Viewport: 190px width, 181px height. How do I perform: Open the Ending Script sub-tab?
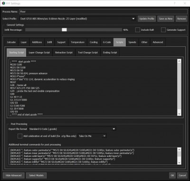click(x=110, y=52)
